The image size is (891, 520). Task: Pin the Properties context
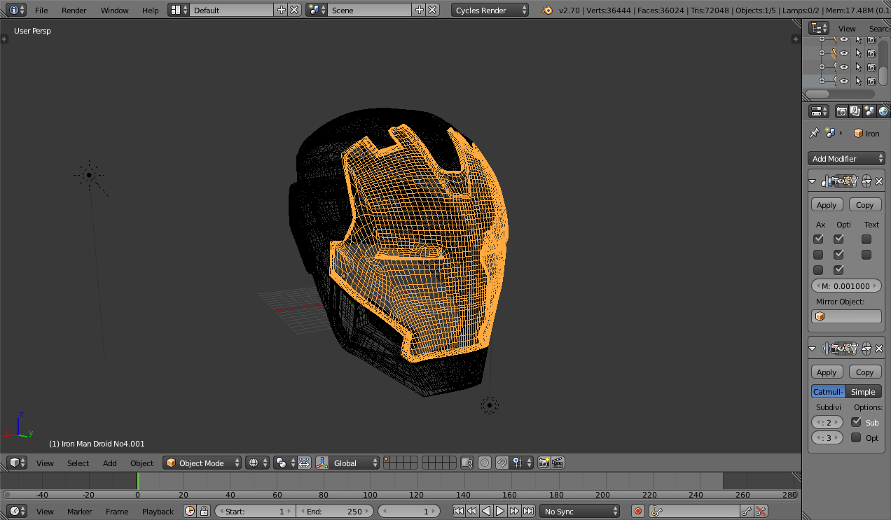click(x=814, y=133)
